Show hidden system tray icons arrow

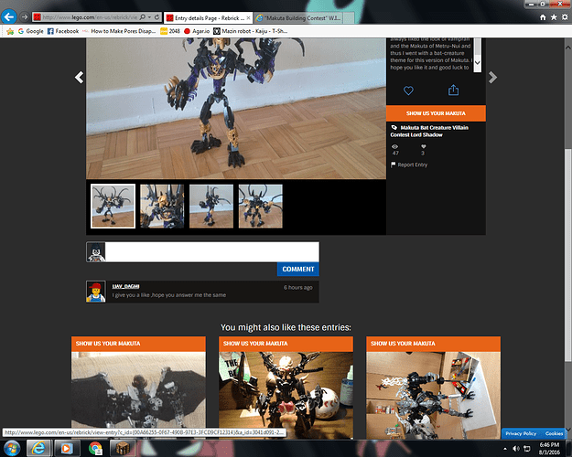505,449
